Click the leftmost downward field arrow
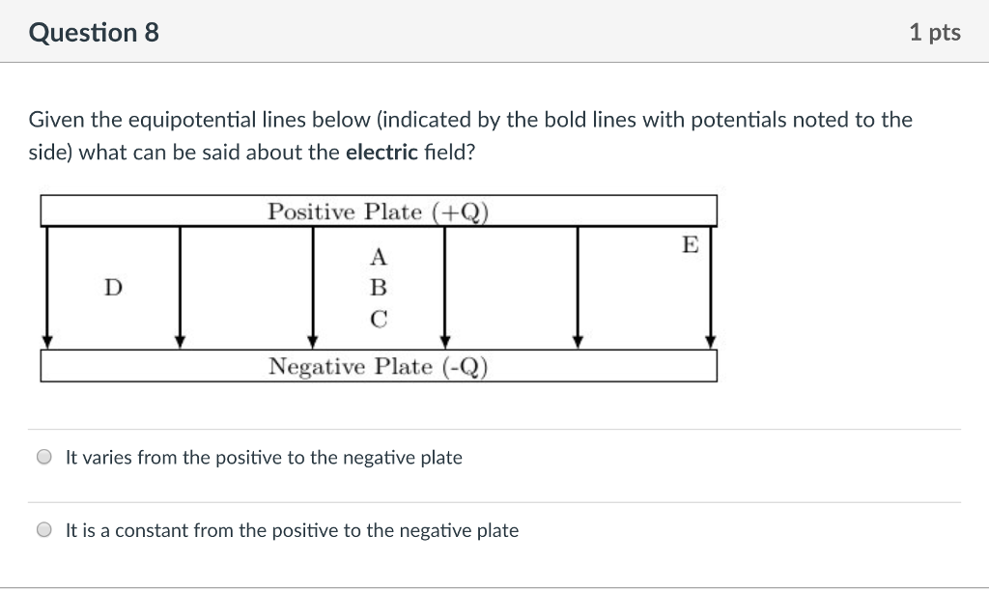Image resolution: width=989 pixels, height=591 pixels. point(47,290)
